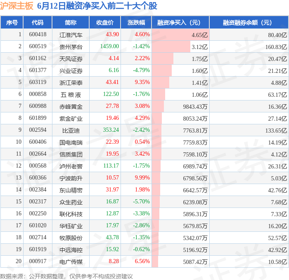Image resolution: width=289 pixels, height=280 pixels.
Task: Click stock code 000858
Action: pyautogui.click(x=38, y=94)
